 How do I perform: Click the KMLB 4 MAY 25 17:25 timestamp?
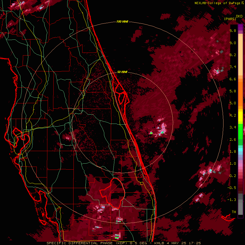pos(177,243)
